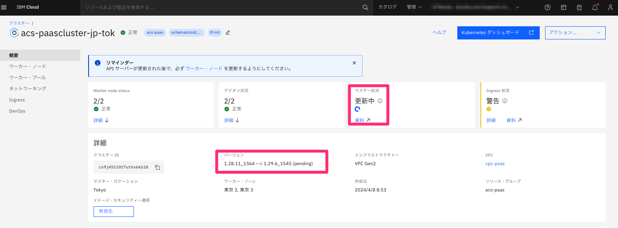The height and width of the screenshot is (228, 618).
Task: Open ワーカー・プール in the sidebar
Action: (x=28, y=77)
